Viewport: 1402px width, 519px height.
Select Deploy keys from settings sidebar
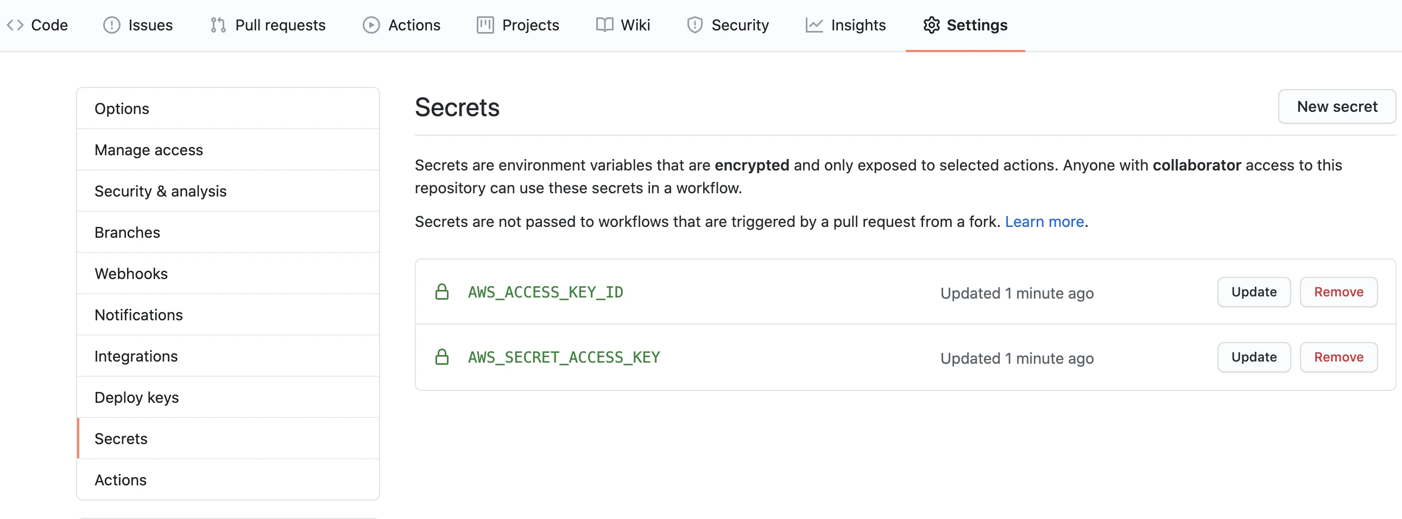[137, 397]
